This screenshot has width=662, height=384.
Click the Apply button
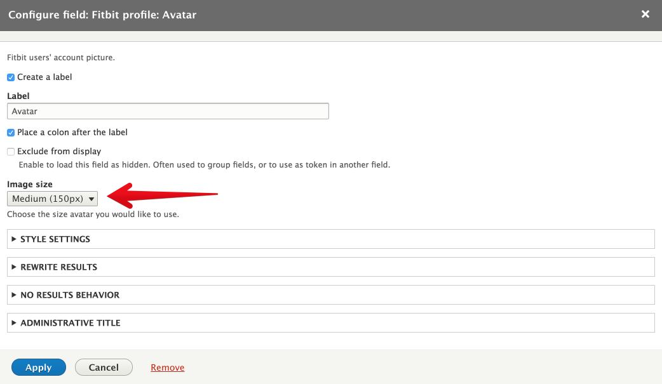click(38, 367)
